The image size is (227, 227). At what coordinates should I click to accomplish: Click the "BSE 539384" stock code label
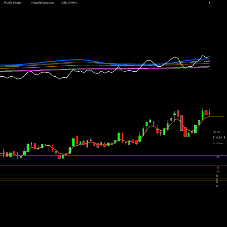click(69, 3)
